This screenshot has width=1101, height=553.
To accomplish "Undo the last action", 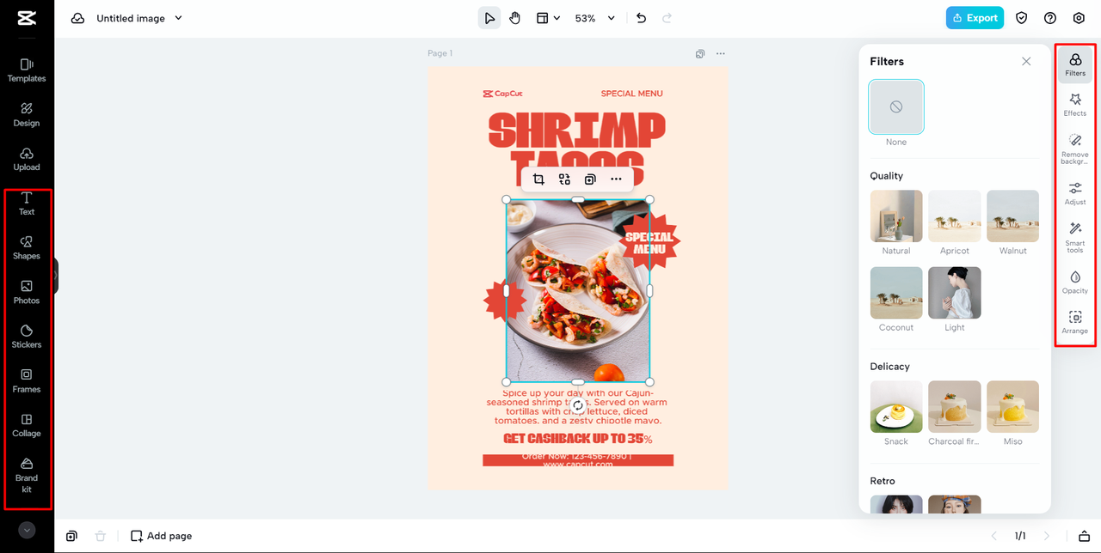I will coord(641,18).
